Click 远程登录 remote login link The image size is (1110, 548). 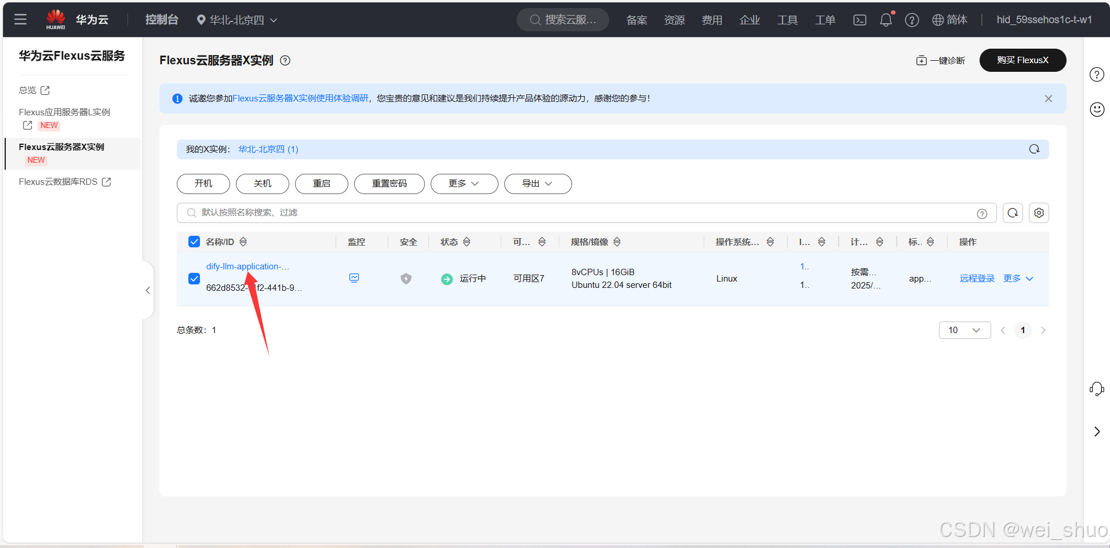(977, 279)
